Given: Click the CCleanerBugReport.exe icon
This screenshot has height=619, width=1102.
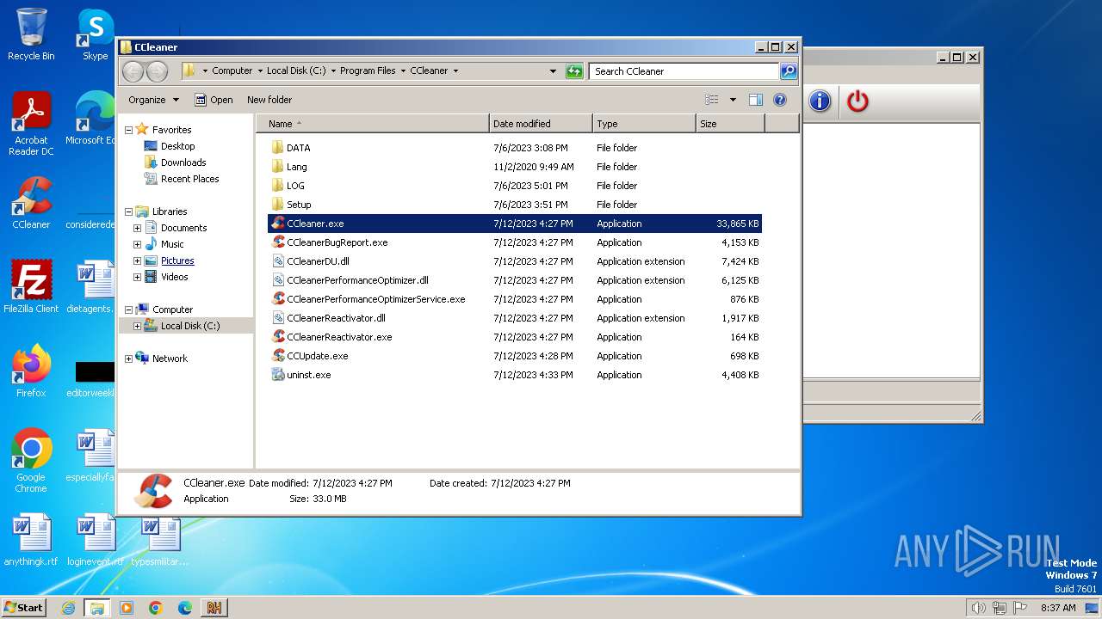Looking at the screenshot, I should point(277,242).
